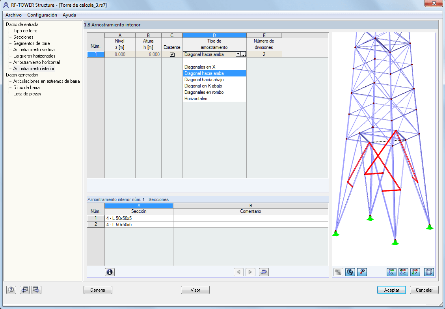
Task: Set view in X direction
Action: pyautogui.click(x=391, y=272)
